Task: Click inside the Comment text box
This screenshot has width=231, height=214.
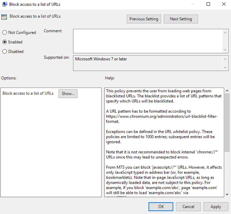Action: pos(148,41)
